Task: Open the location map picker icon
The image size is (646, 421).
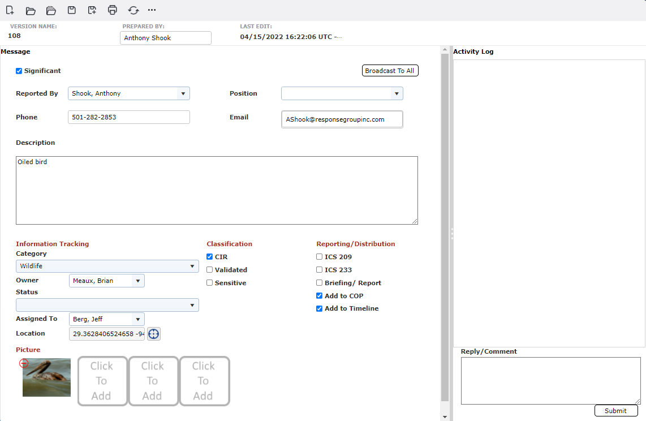Action: pyautogui.click(x=153, y=334)
